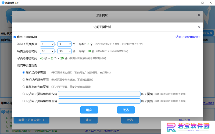Open the maximum stay time dropdown showing 30
The image size is (215, 134).
pos(64,51)
